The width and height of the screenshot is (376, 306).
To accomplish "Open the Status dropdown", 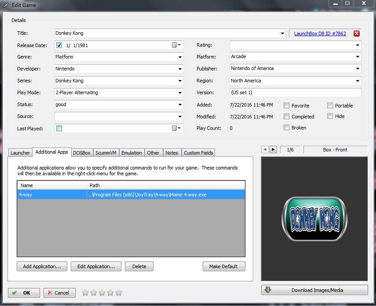I will (x=180, y=105).
